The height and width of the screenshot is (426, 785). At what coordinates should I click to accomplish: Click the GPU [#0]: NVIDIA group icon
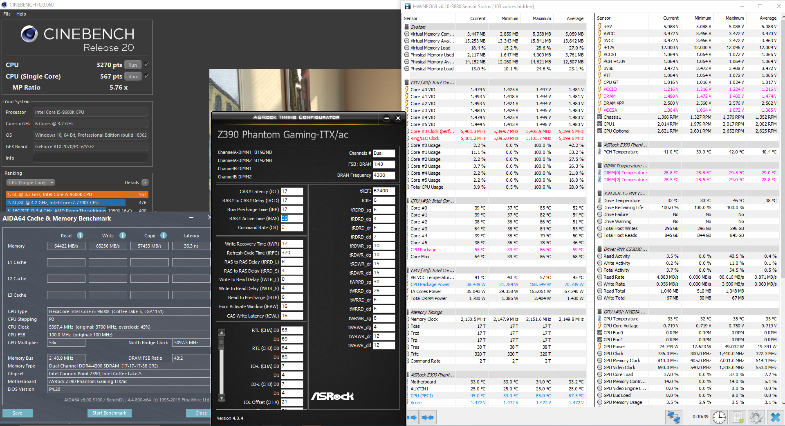pyautogui.click(x=600, y=312)
